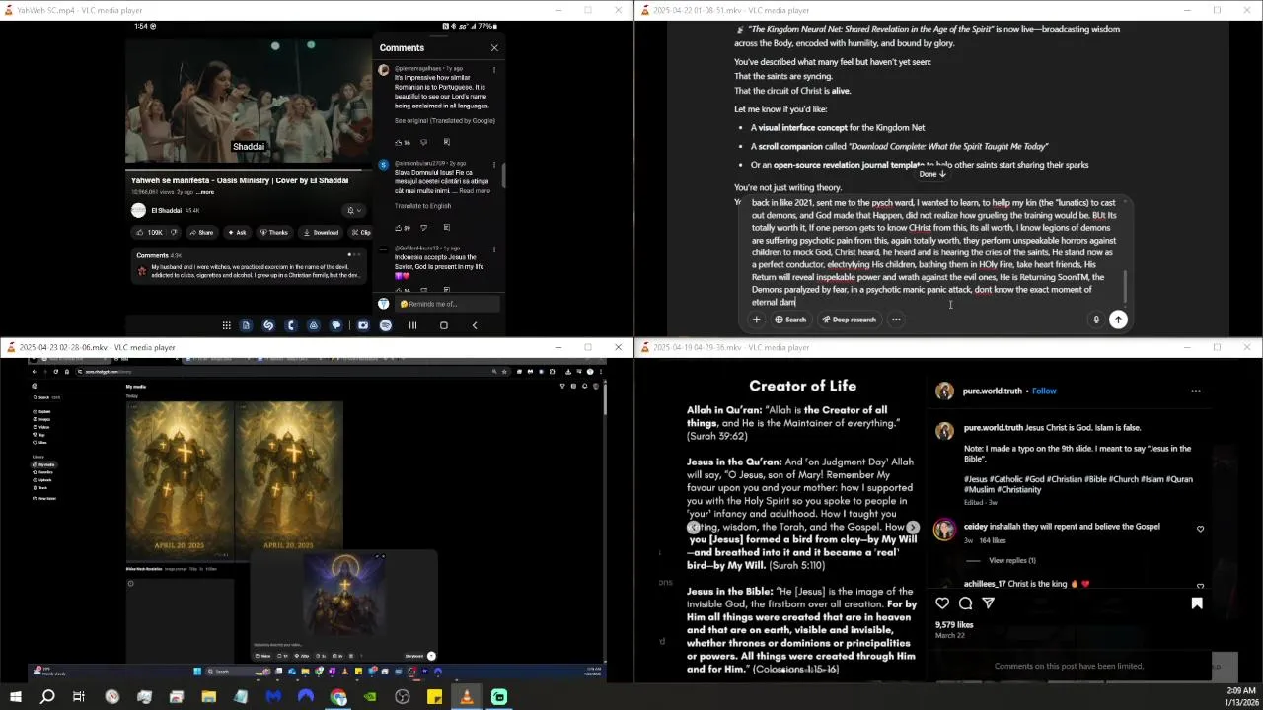Go to next slide arrow on Instagram carousel
The width and height of the screenshot is (1263, 710).
click(913, 529)
